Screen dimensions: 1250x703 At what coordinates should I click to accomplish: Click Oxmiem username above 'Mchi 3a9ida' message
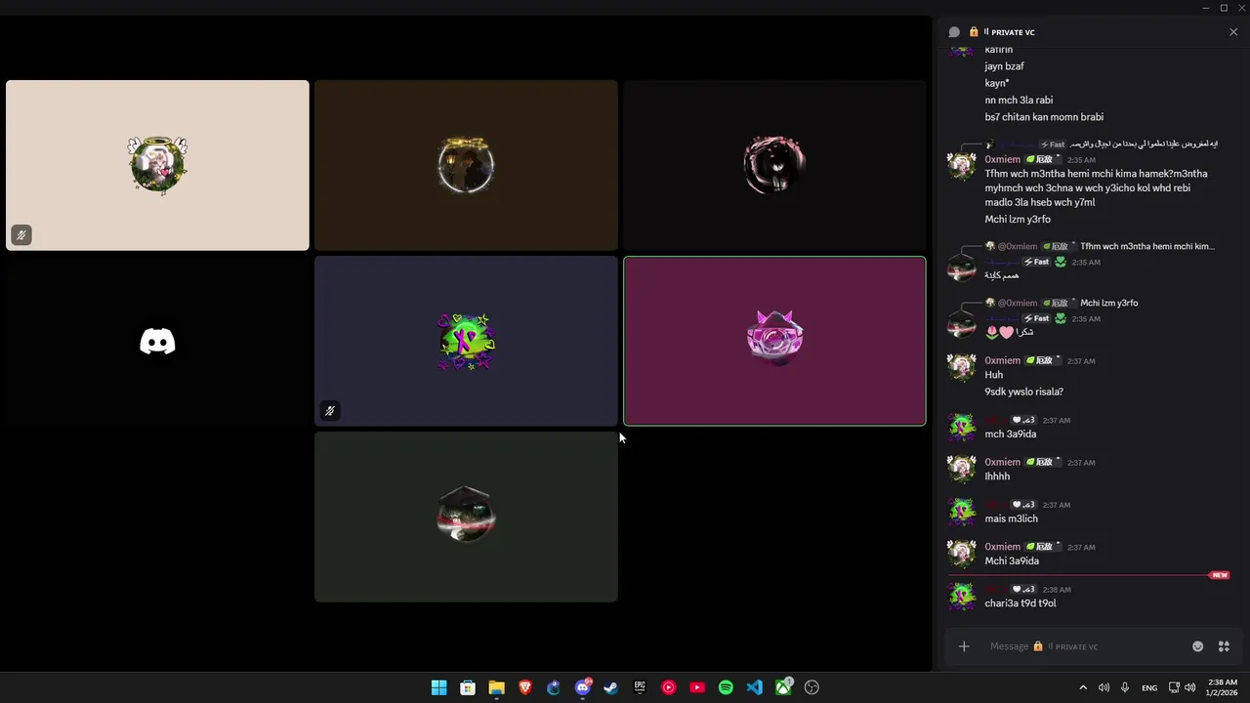pyautogui.click(x=1002, y=547)
